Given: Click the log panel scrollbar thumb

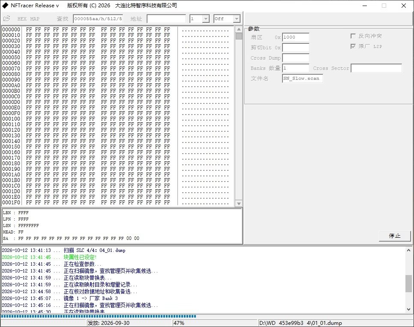Looking at the screenshot, I should (408, 284).
